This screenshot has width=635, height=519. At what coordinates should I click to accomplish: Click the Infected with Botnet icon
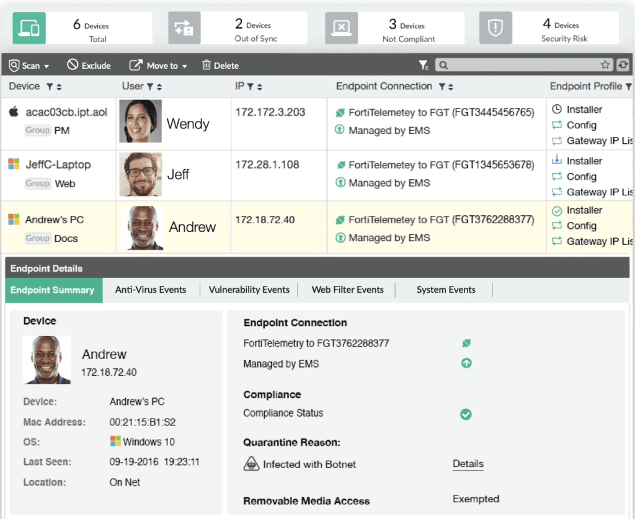tap(252, 464)
